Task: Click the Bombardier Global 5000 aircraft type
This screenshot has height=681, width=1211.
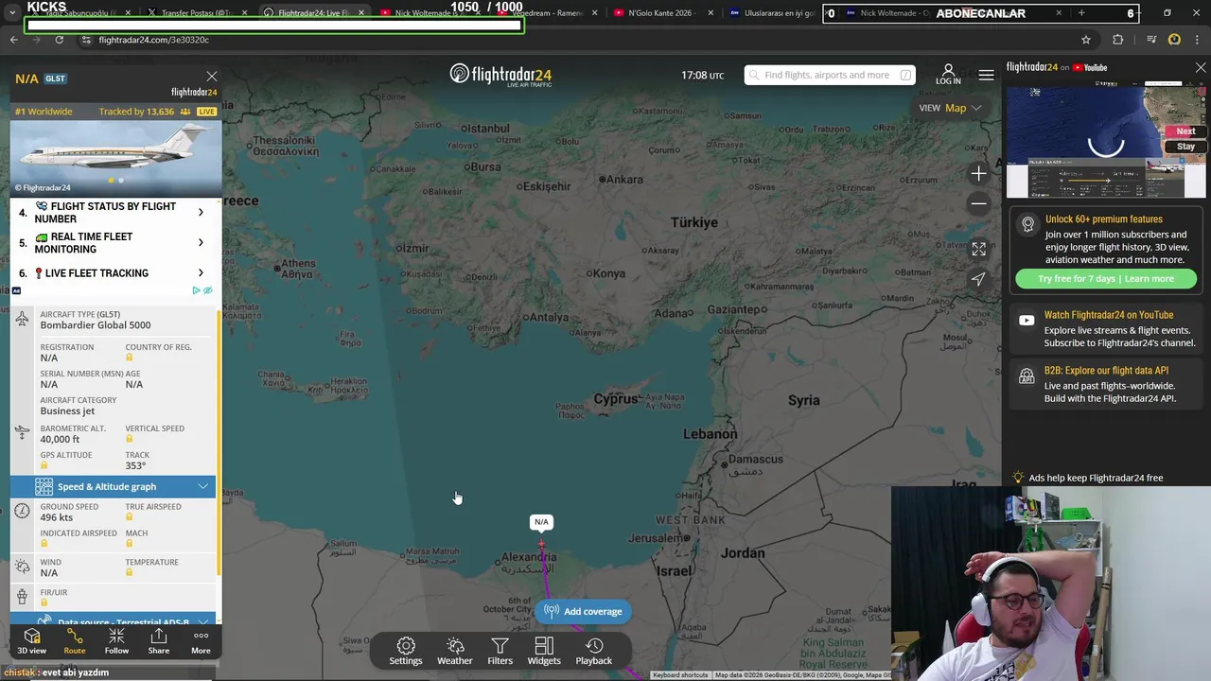Action: tap(95, 325)
